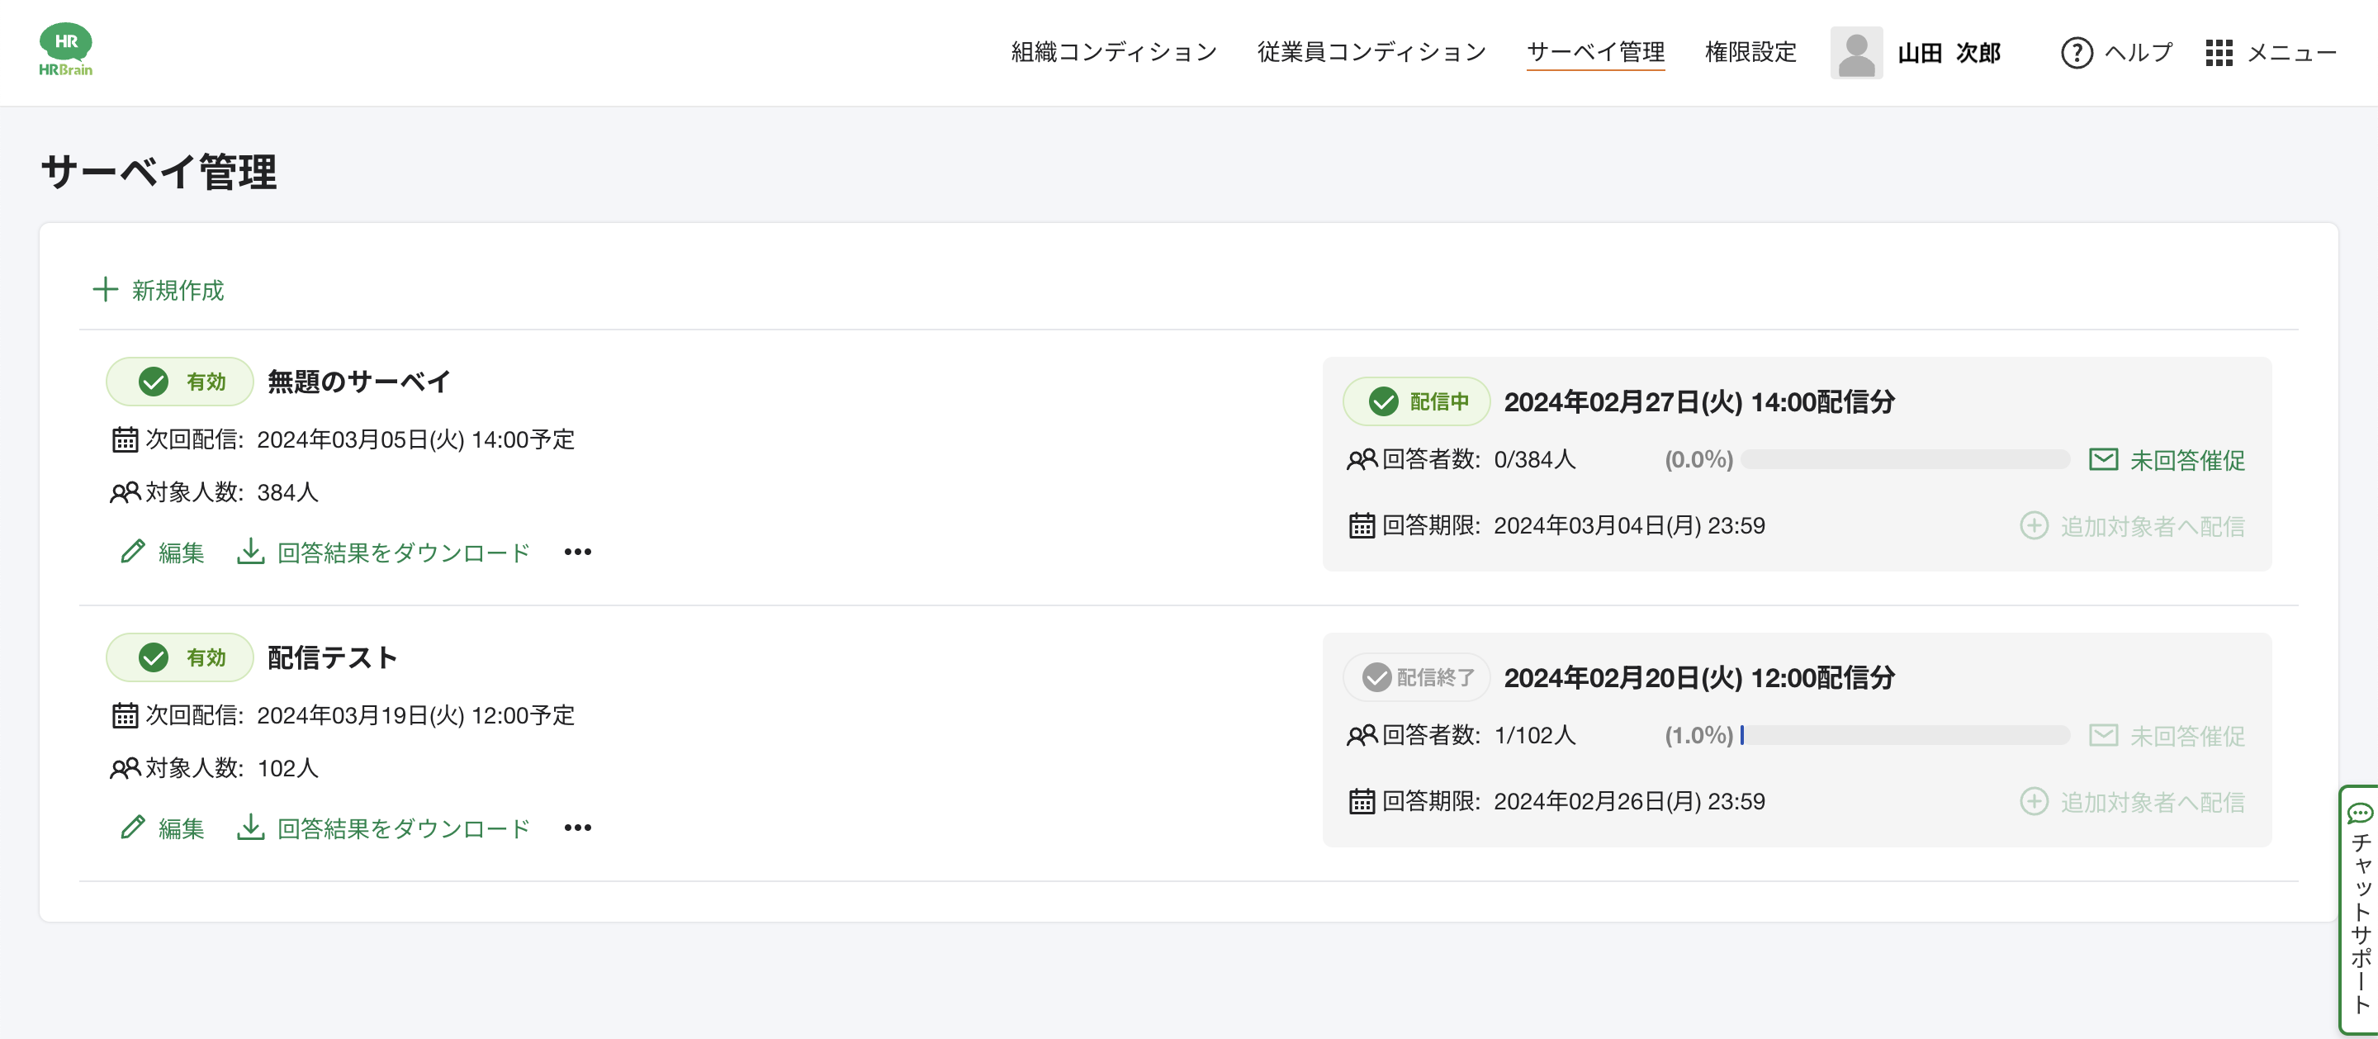
Task: Open the メニュー menu
Action: [2291, 53]
